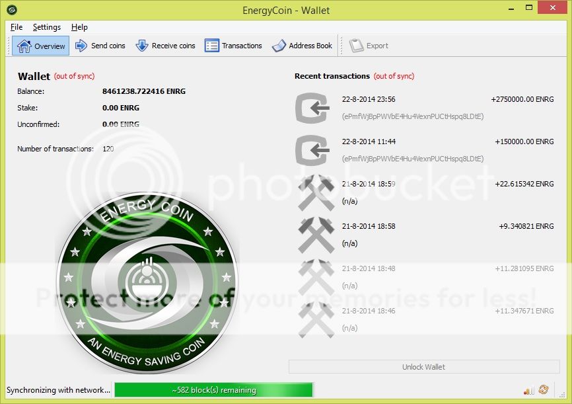Click the network connections signal icon
The height and width of the screenshot is (404, 572).
(528, 390)
